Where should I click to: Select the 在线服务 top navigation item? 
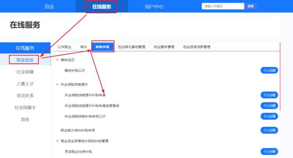(x=101, y=7)
